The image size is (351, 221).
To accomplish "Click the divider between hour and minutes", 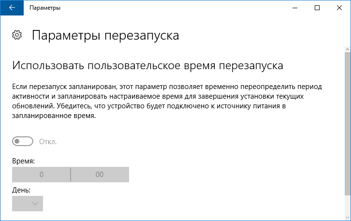I will [71, 175].
